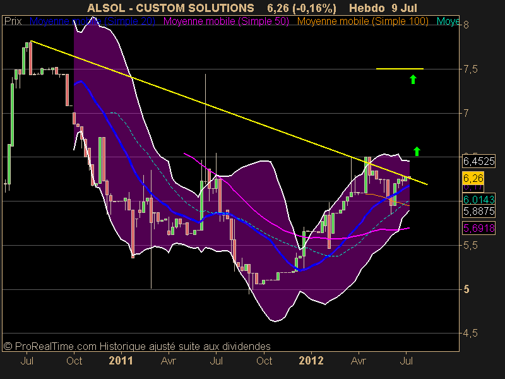The height and width of the screenshot is (379, 505).
Task: Select the Prix legend entry
Action: [x=13, y=21]
